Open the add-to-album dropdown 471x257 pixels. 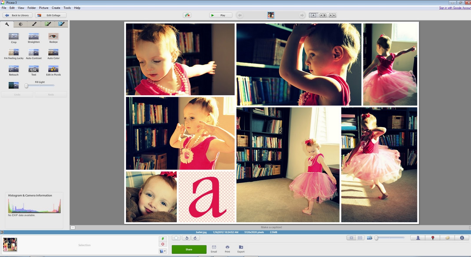click(162, 251)
